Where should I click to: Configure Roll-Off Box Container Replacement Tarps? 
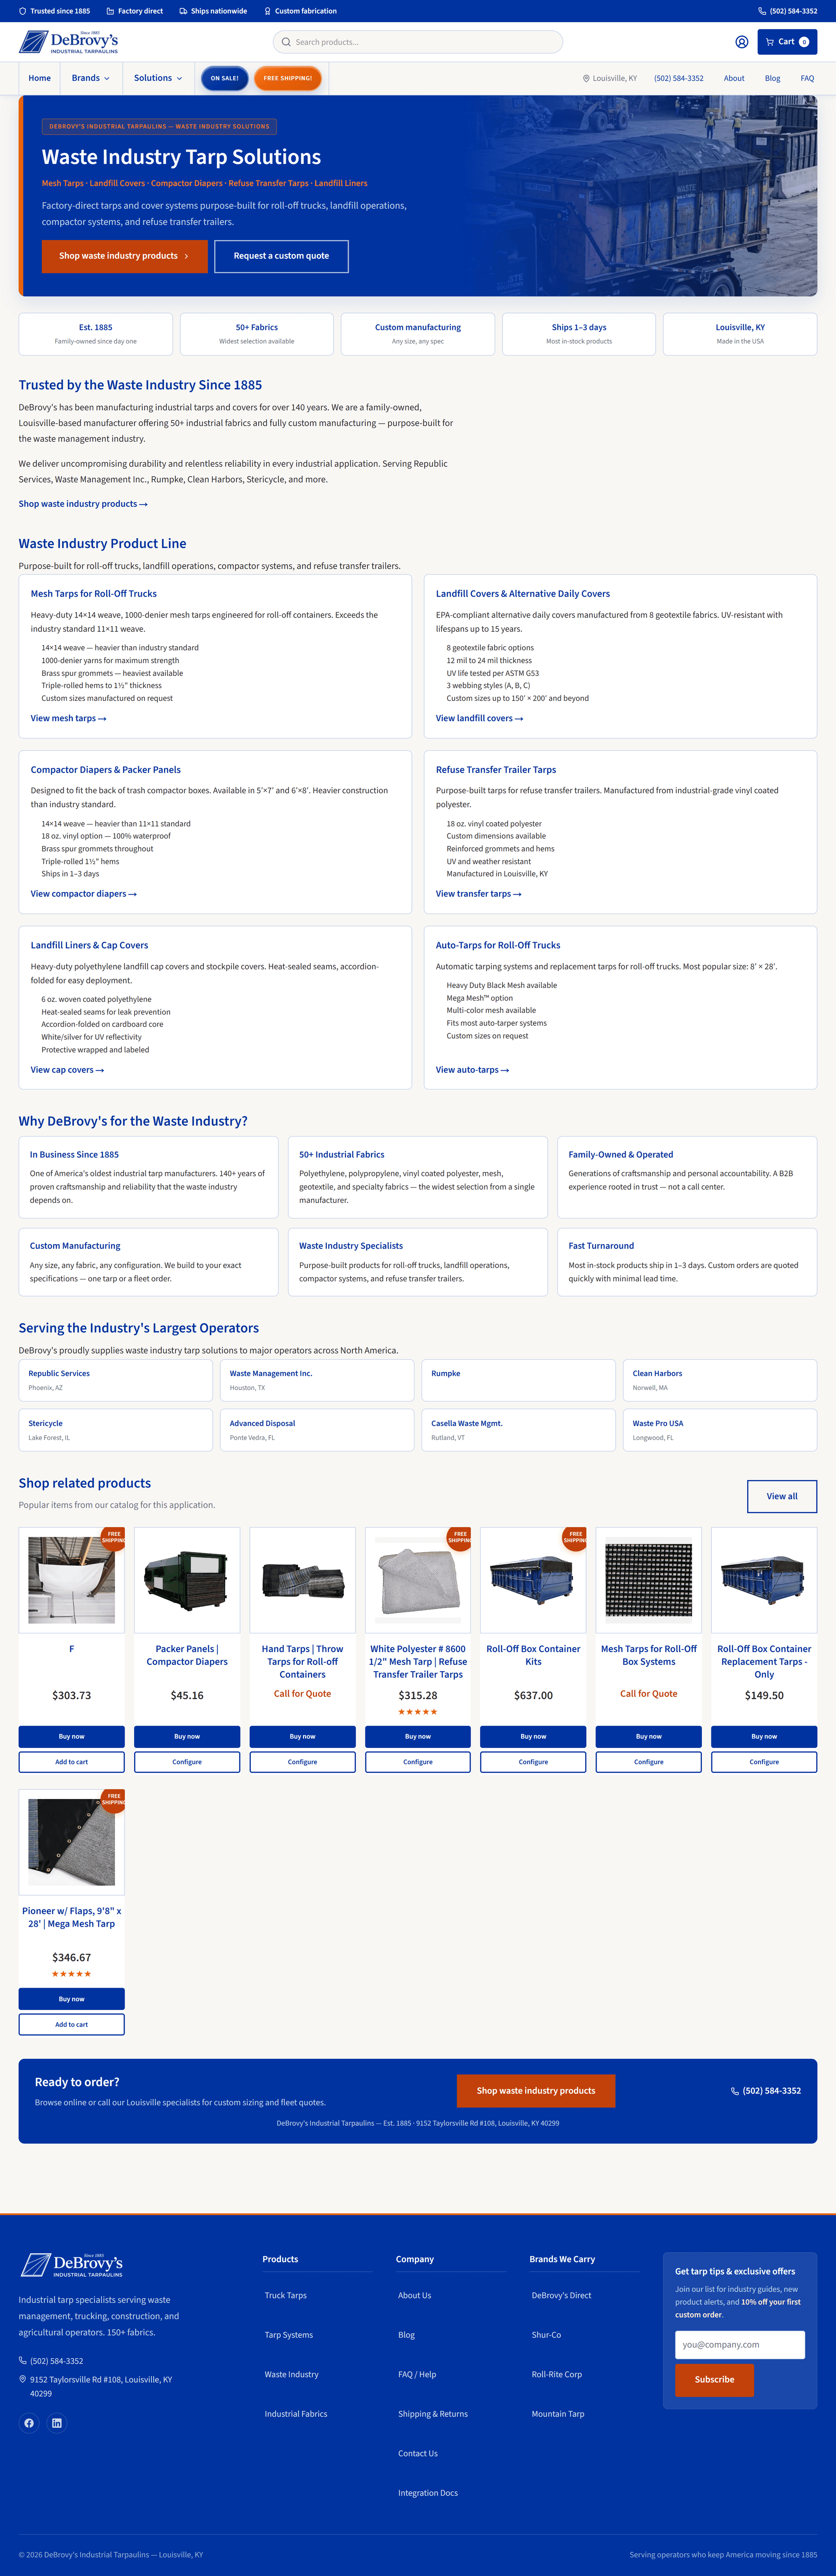(764, 1762)
